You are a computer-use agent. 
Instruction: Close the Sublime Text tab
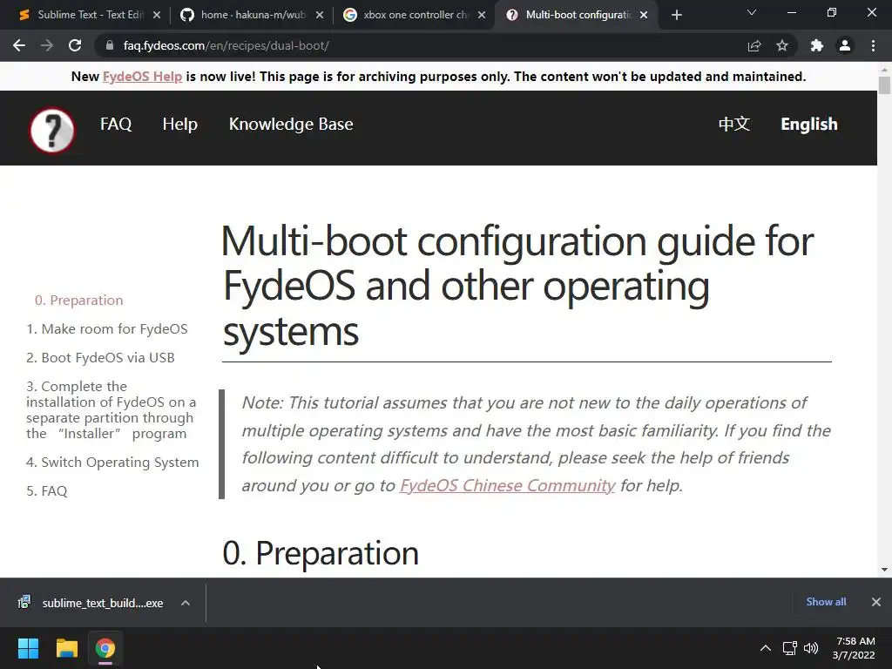(x=157, y=15)
